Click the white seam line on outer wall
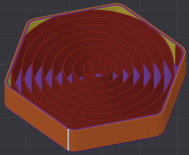This screenshot has width=189, height=155. (x=68, y=140)
